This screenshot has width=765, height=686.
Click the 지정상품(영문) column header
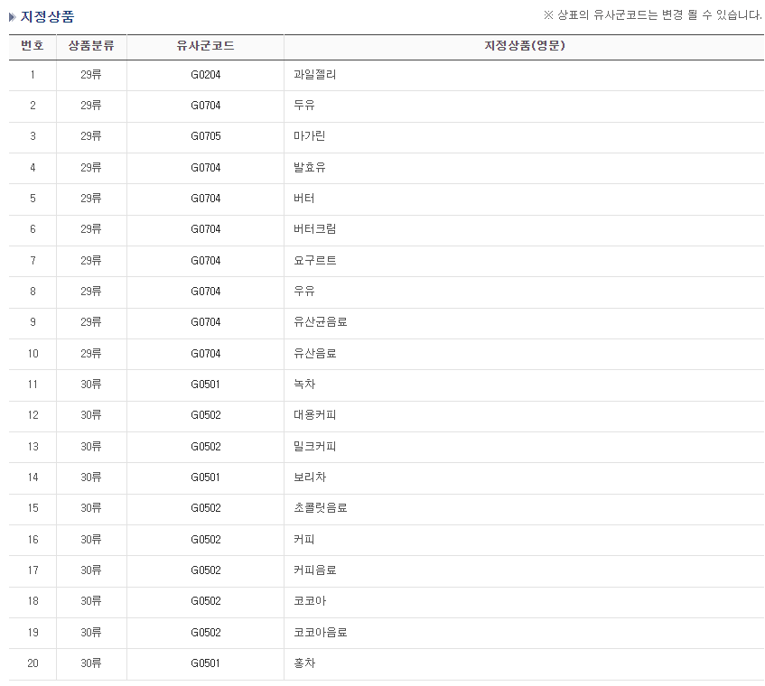[523, 47]
